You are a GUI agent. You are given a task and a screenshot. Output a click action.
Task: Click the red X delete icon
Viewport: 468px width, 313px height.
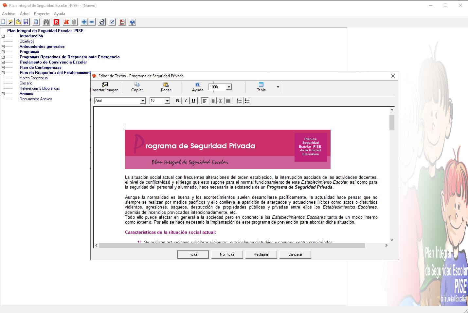point(66,22)
